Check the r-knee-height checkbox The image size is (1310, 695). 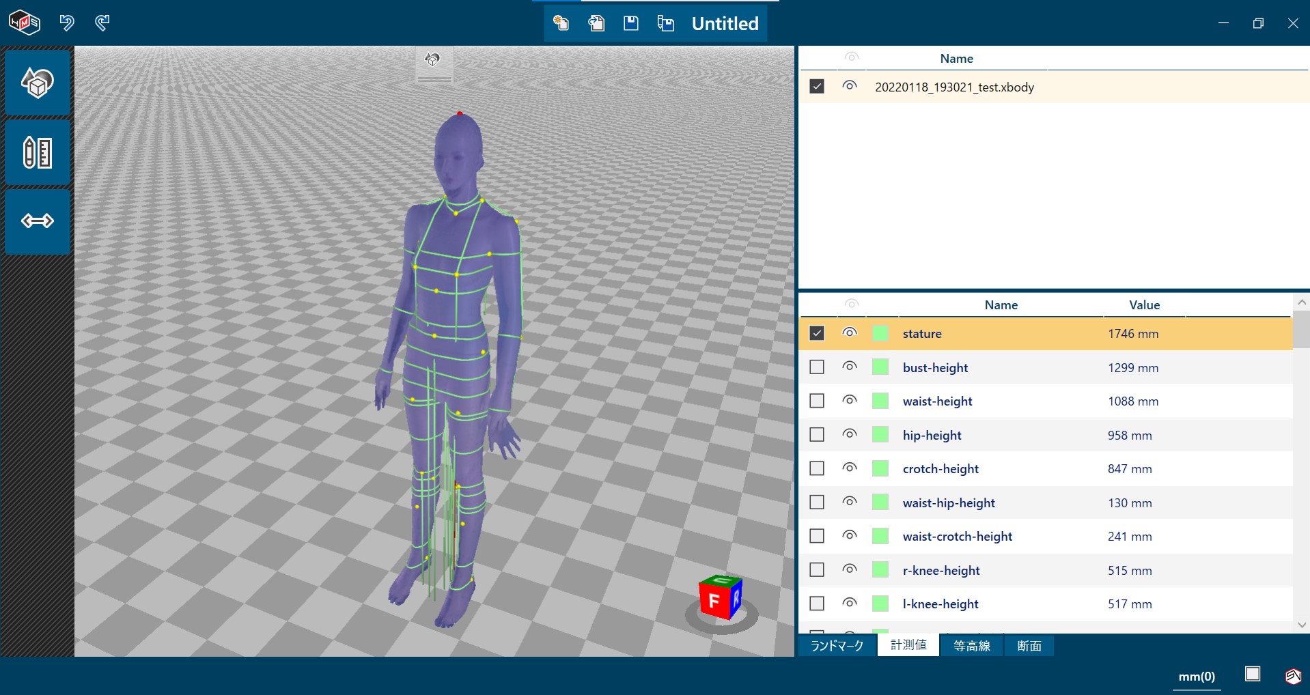click(x=817, y=569)
